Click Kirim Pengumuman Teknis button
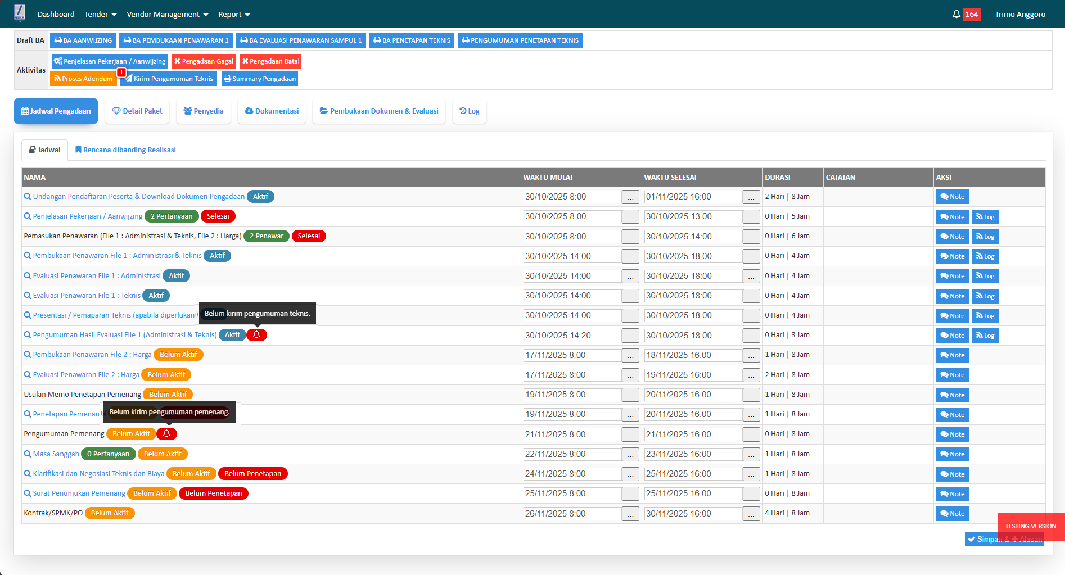1065x575 pixels. 169,79
